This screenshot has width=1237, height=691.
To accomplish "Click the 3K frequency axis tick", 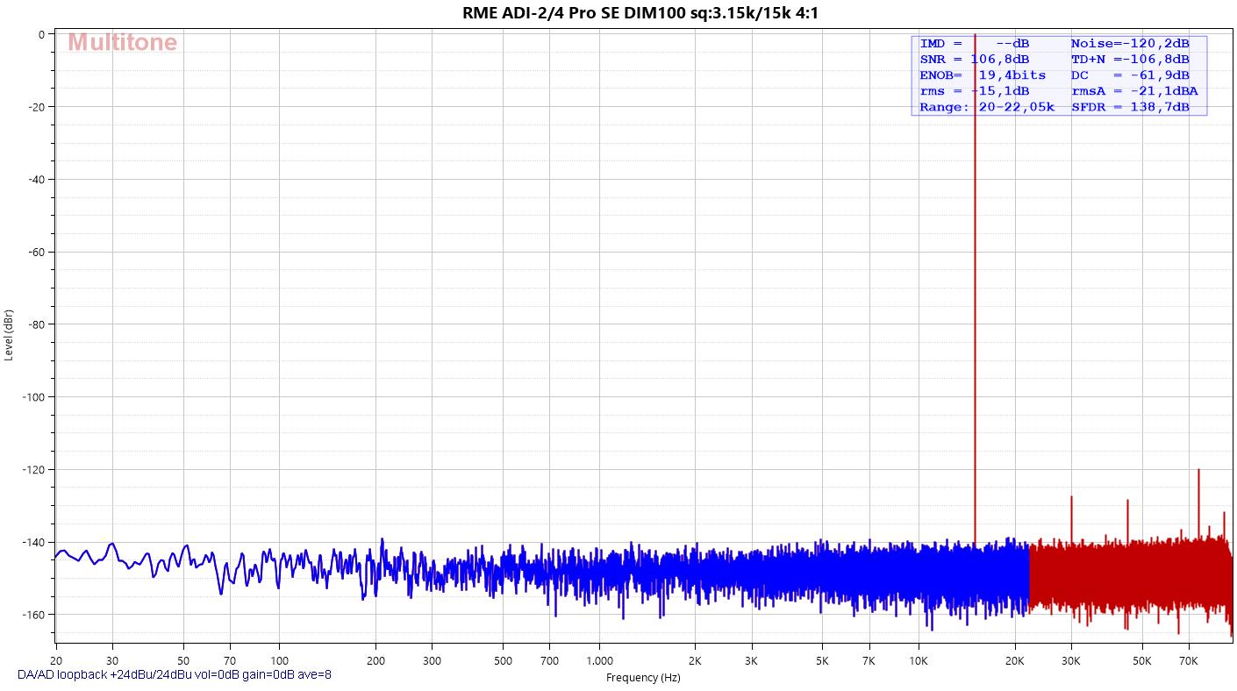I will point(751,659).
